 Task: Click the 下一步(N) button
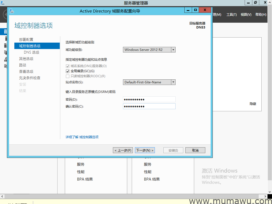pos(145,150)
